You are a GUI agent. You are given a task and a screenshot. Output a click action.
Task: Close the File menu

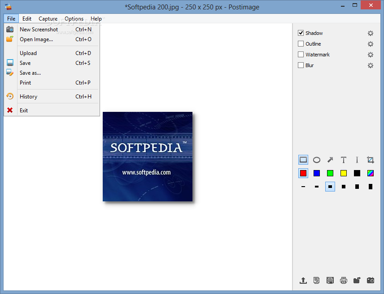11,19
